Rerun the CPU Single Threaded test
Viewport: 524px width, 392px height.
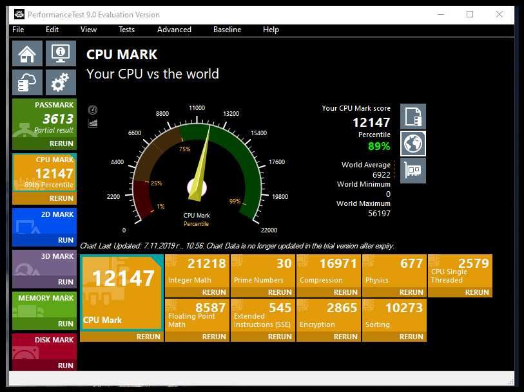coord(460,292)
